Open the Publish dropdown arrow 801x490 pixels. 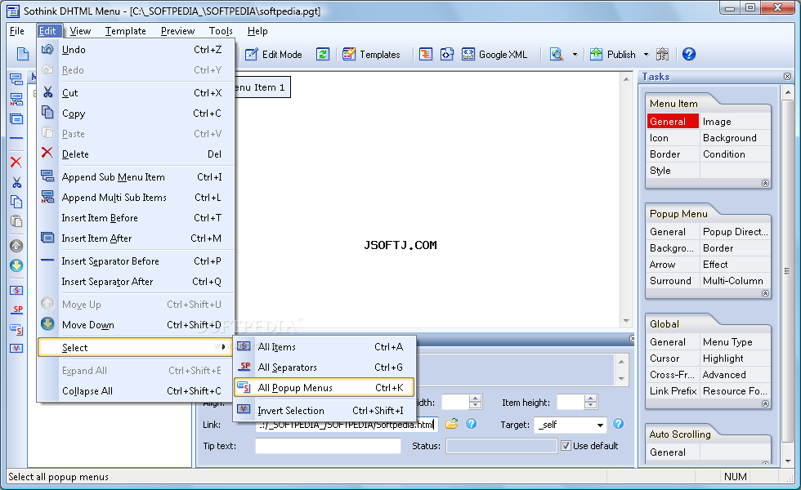(x=646, y=54)
